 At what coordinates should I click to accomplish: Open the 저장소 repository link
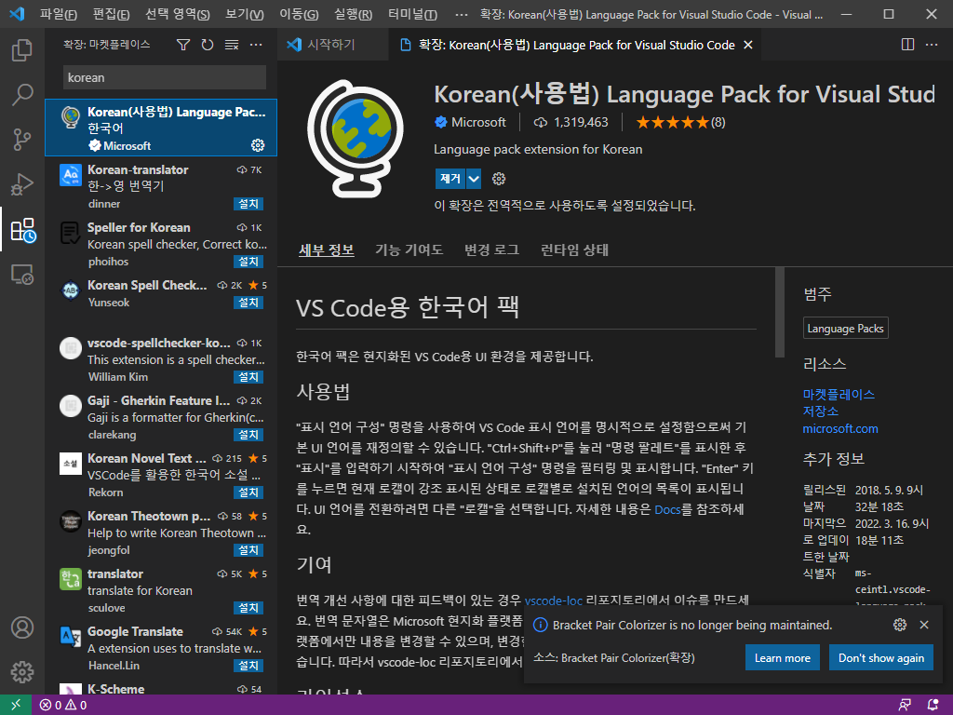[821, 411]
